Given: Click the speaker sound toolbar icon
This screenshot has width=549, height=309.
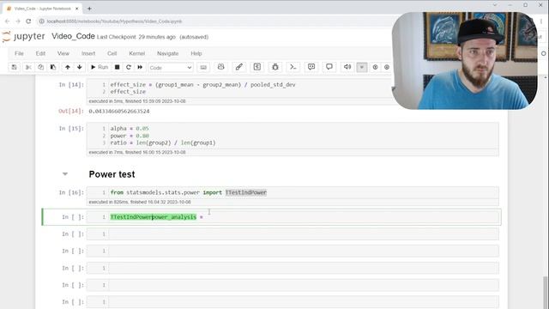Looking at the screenshot, I should click(x=347, y=67).
